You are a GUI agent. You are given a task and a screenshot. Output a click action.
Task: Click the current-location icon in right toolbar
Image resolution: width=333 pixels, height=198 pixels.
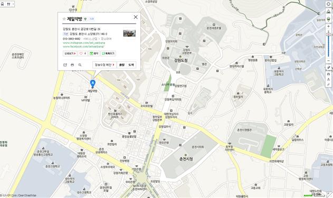pyautogui.click(x=328, y=4)
